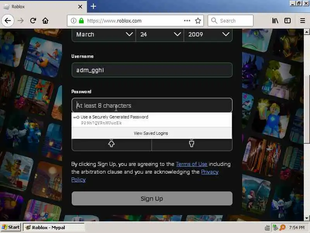Open the browser hamburger menu
Image resolution: width=310 pixels, height=233 pixels.
click(303, 21)
